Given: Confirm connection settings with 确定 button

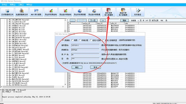Looking at the screenshot, I should pyautogui.click(x=77, y=67).
